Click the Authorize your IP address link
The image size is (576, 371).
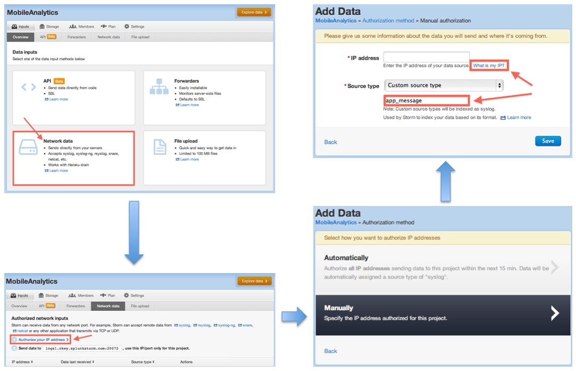pos(44,340)
